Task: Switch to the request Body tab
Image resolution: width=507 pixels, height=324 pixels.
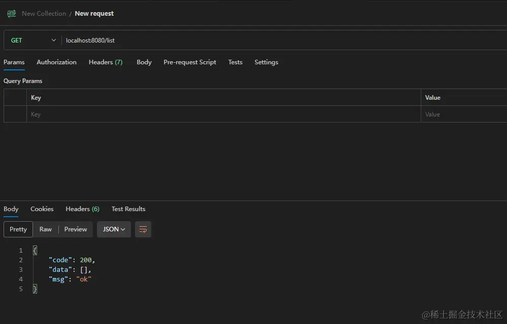Action: pyautogui.click(x=144, y=62)
